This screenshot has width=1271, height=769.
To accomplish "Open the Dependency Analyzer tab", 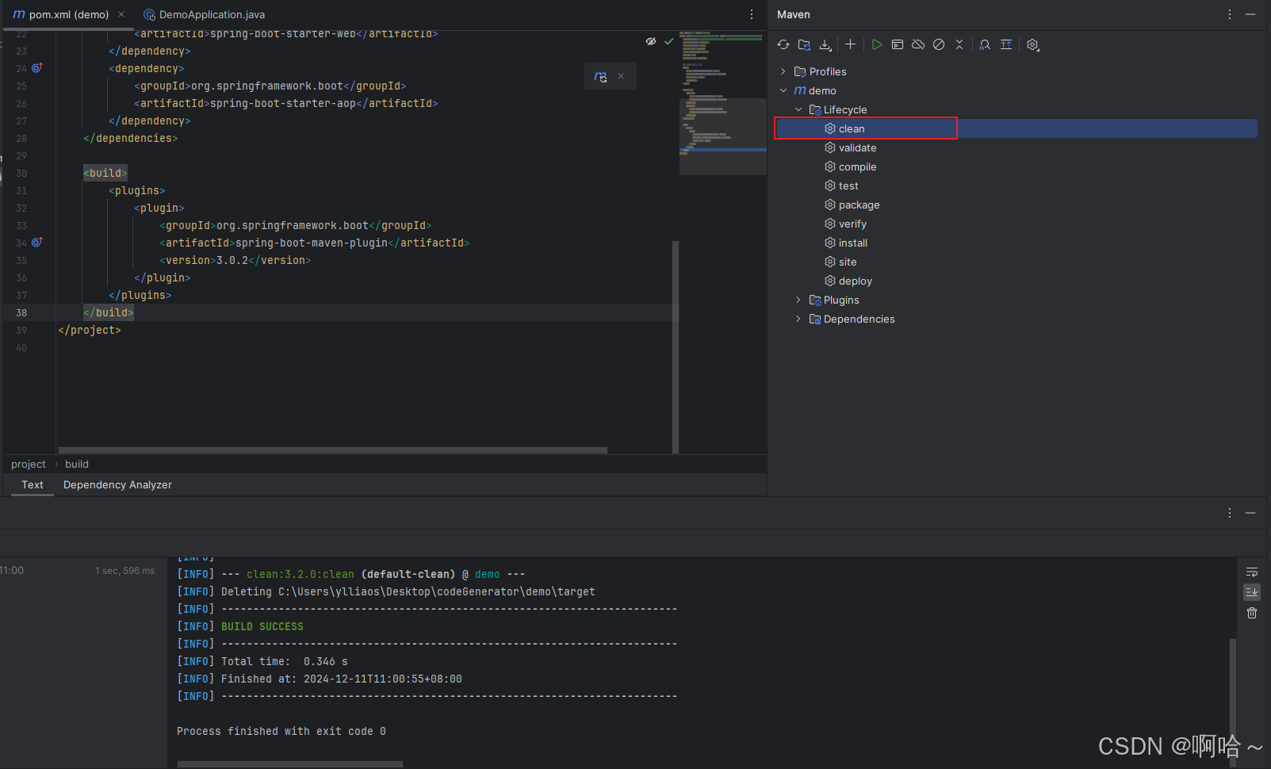I will (117, 484).
